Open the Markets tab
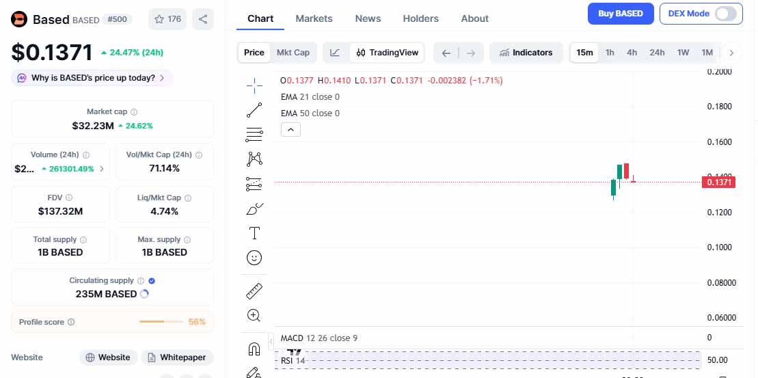The width and height of the screenshot is (758, 378). click(314, 18)
